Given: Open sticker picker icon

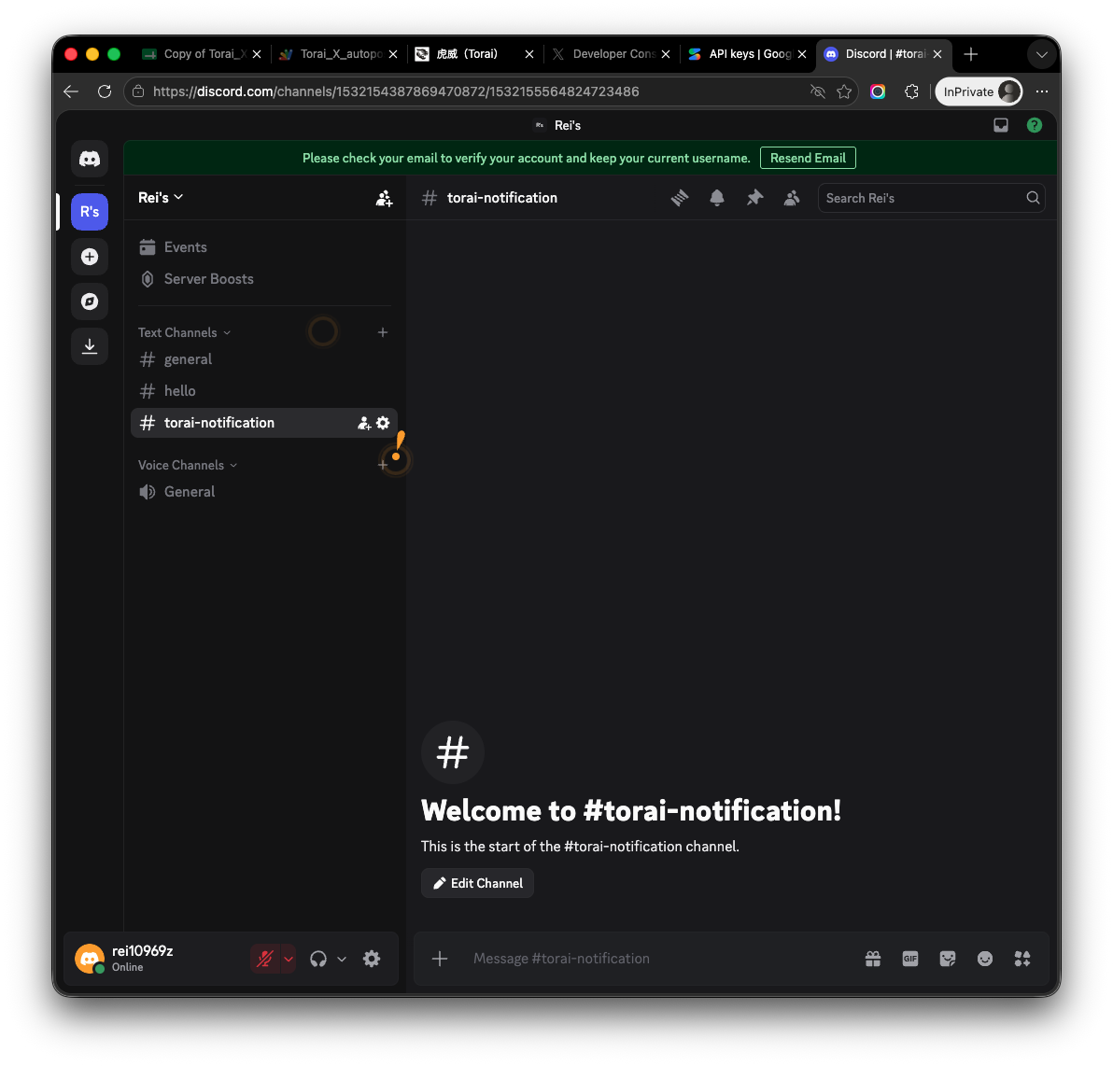Looking at the screenshot, I should 948,959.
